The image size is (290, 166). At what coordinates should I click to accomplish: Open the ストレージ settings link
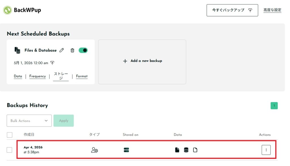61,76
